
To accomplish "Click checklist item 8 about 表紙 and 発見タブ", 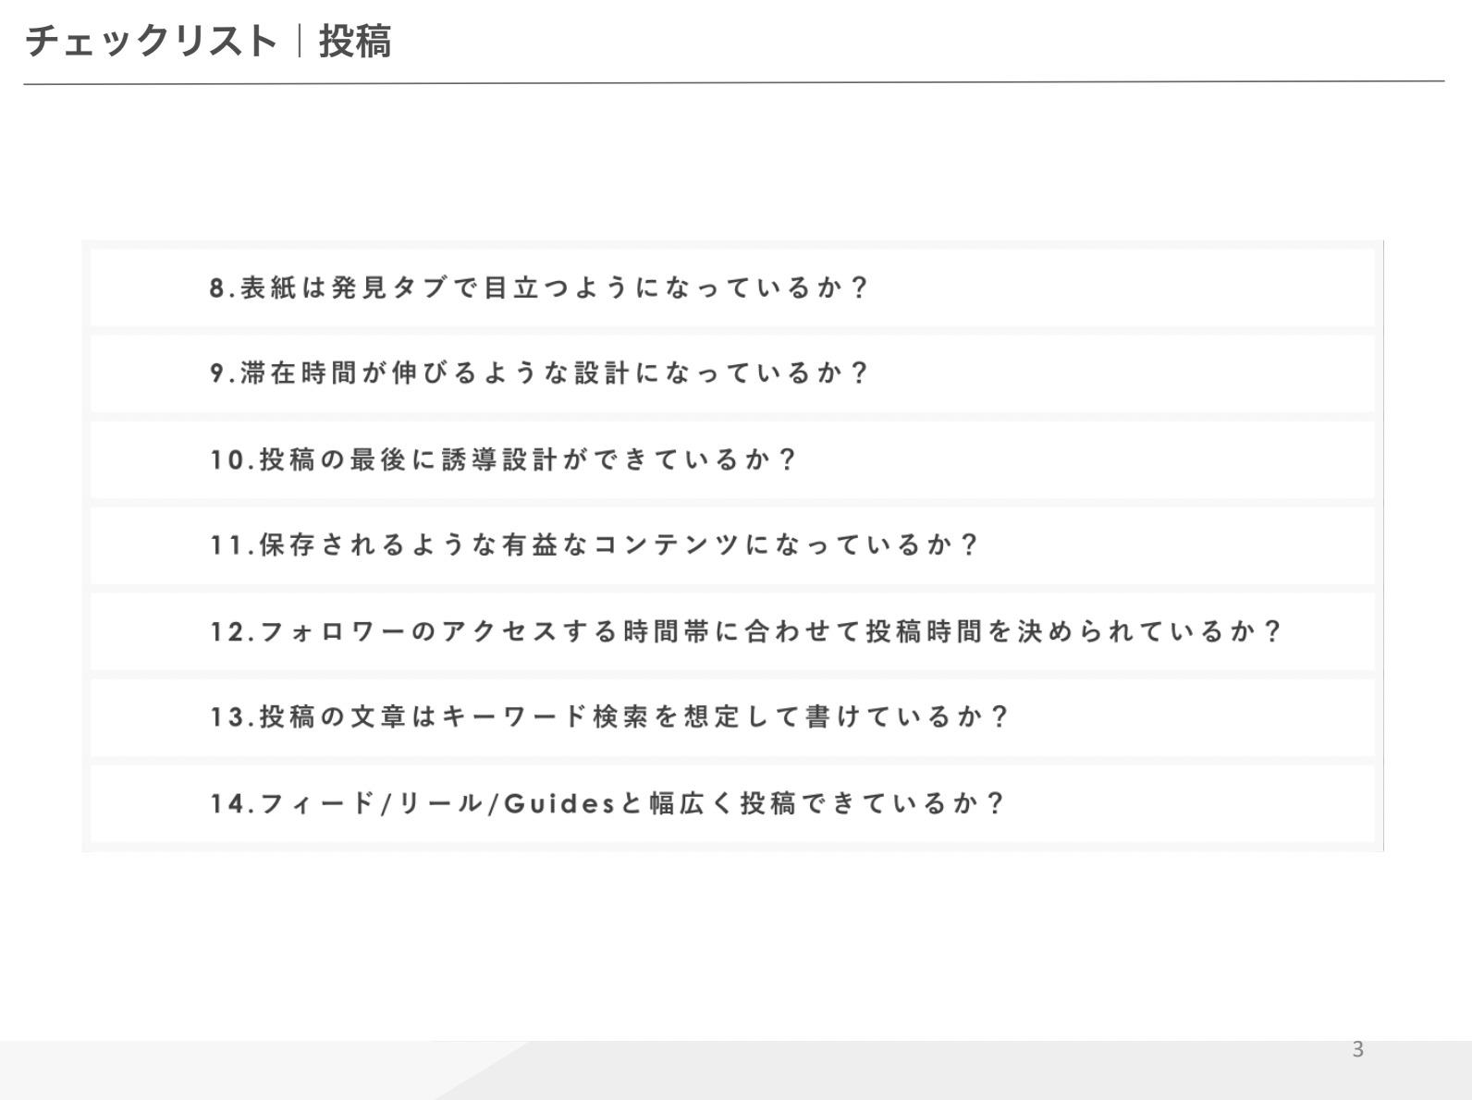I will [732, 287].
